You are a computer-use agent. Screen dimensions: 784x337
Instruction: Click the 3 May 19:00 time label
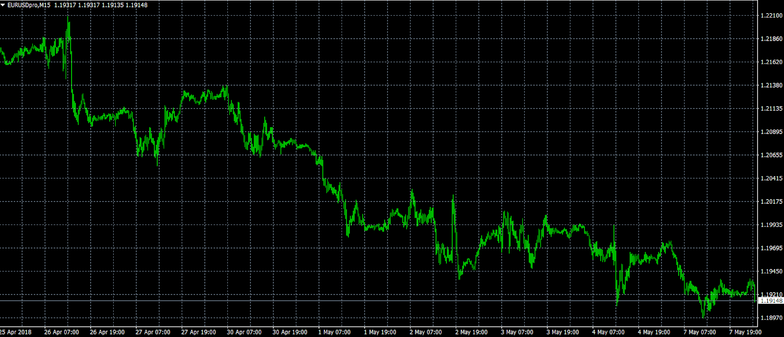tap(563, 332)
